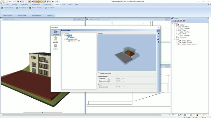Enable the Disable terrain solid checkbox
211x118 pixels.
click(x=99, y=73)
